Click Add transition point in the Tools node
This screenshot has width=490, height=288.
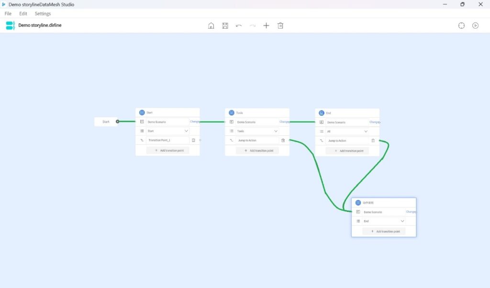[x=257, y=151]
